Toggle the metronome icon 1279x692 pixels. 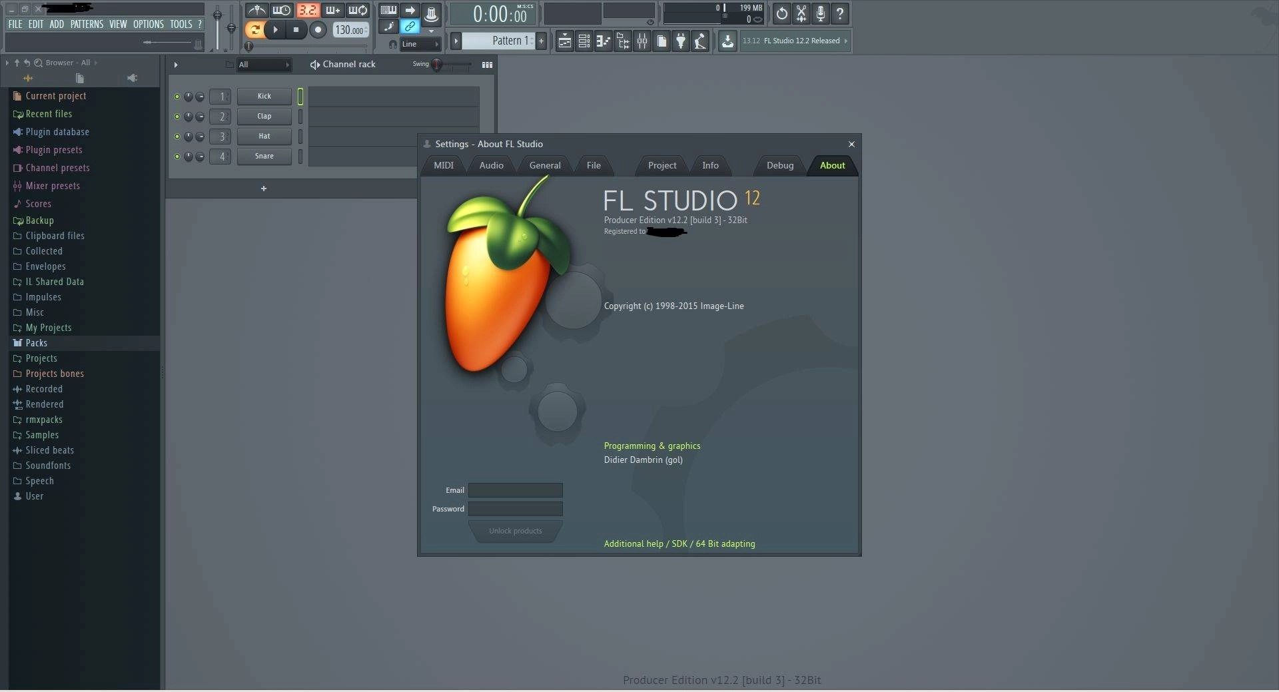pos(256,11)
